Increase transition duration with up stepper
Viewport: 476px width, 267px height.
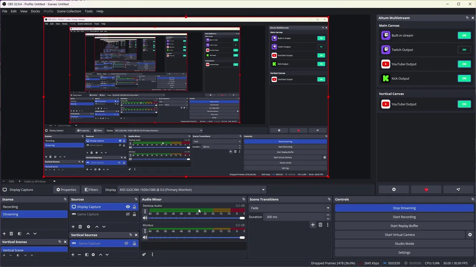click(x=328, y=215)
